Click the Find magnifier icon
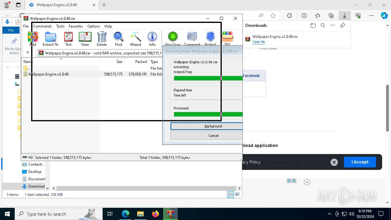The width and height of the screenshot is (391, 220). 119,39
